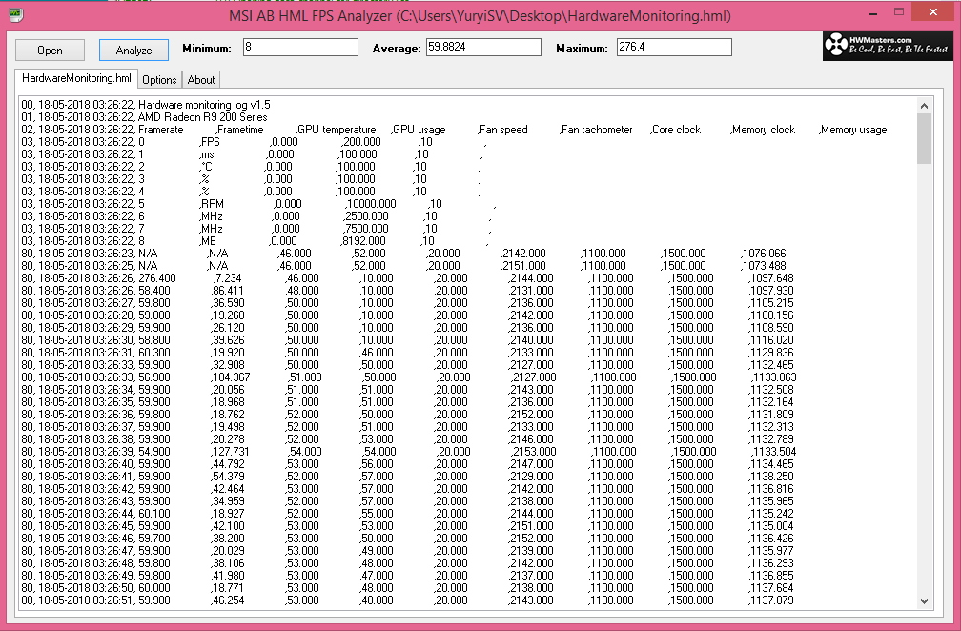Click the '10000.000' maximum value in the log
The image size is (961, 631).
pos(372,204)
